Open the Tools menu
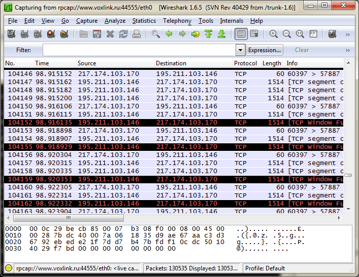 point(206,21)
